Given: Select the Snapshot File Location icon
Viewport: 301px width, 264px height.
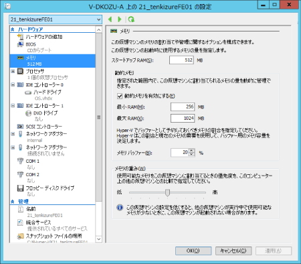Looking at the screenshot, I should tap(20, 236).
